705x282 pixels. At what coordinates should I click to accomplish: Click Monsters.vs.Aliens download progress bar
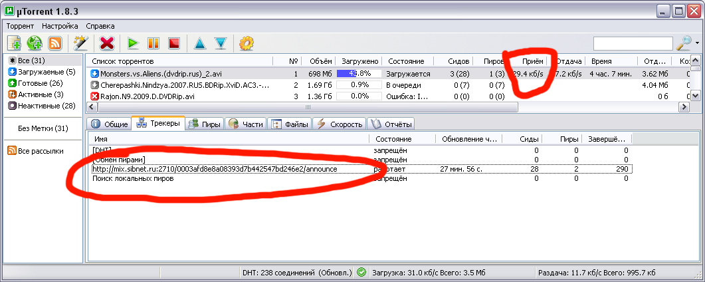click(x=359, y=74)
